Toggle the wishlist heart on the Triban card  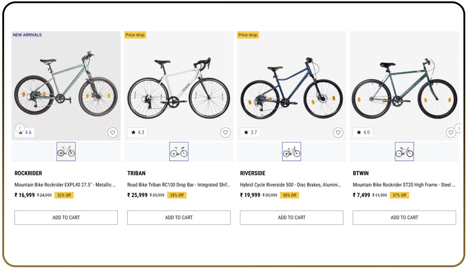225,132
